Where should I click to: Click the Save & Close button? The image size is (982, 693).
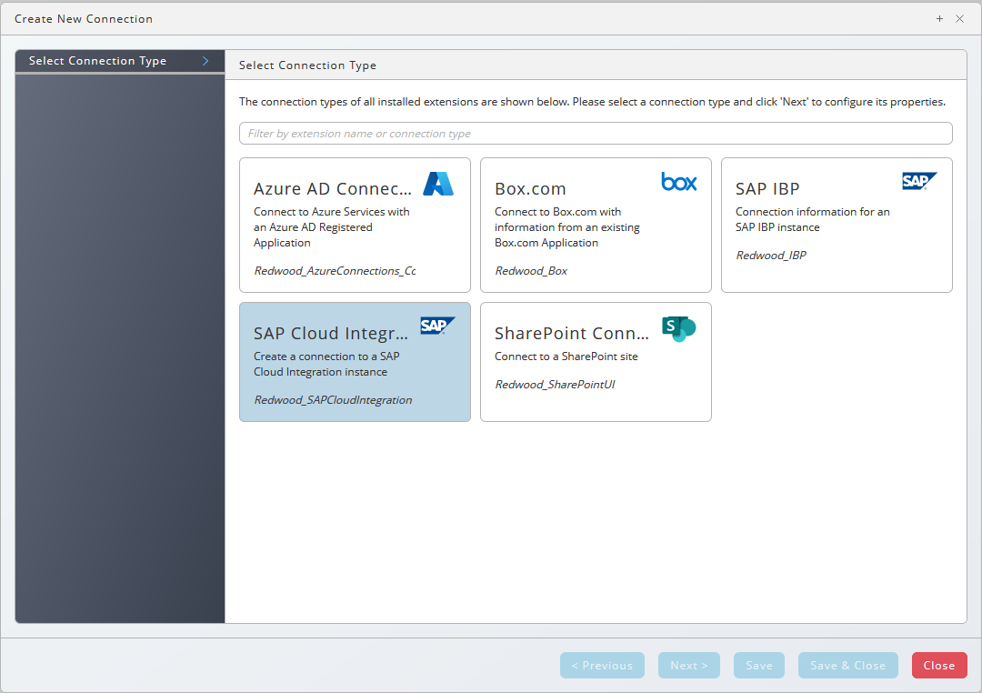coord(848,666)
